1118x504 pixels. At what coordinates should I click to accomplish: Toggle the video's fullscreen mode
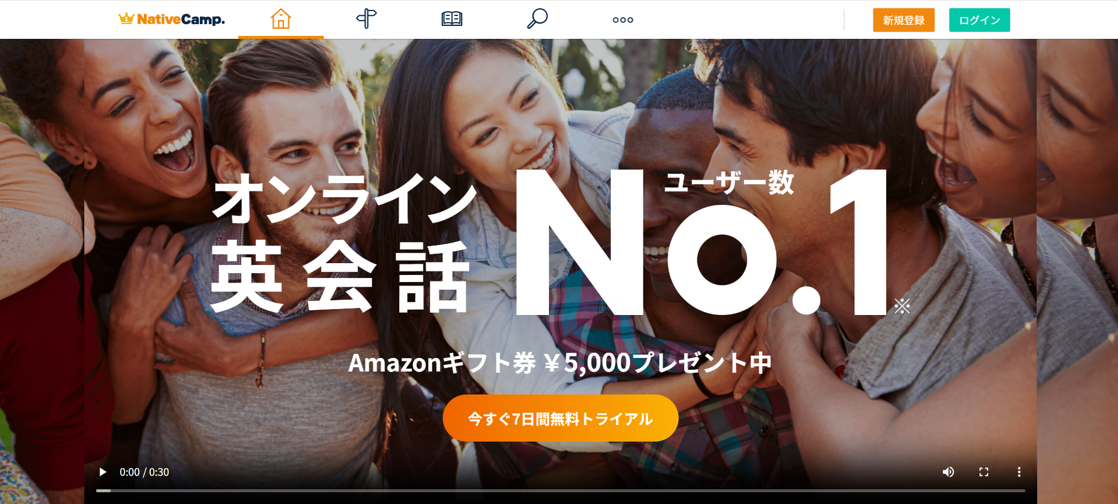click(984, 472)
